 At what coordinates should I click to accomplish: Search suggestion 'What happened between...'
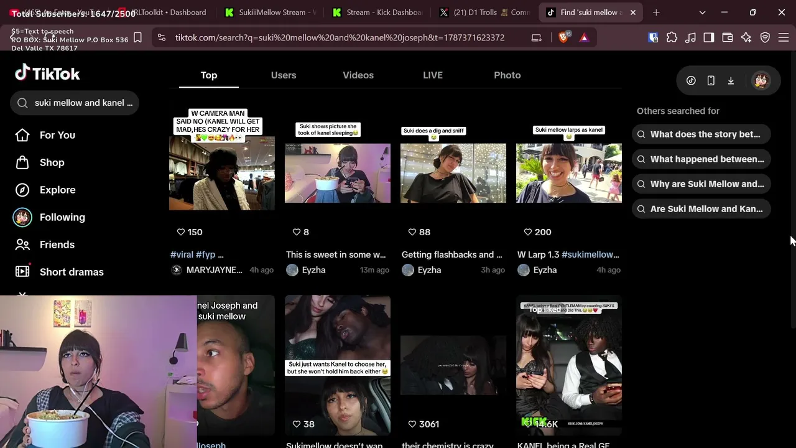click(x=701, y=159)
